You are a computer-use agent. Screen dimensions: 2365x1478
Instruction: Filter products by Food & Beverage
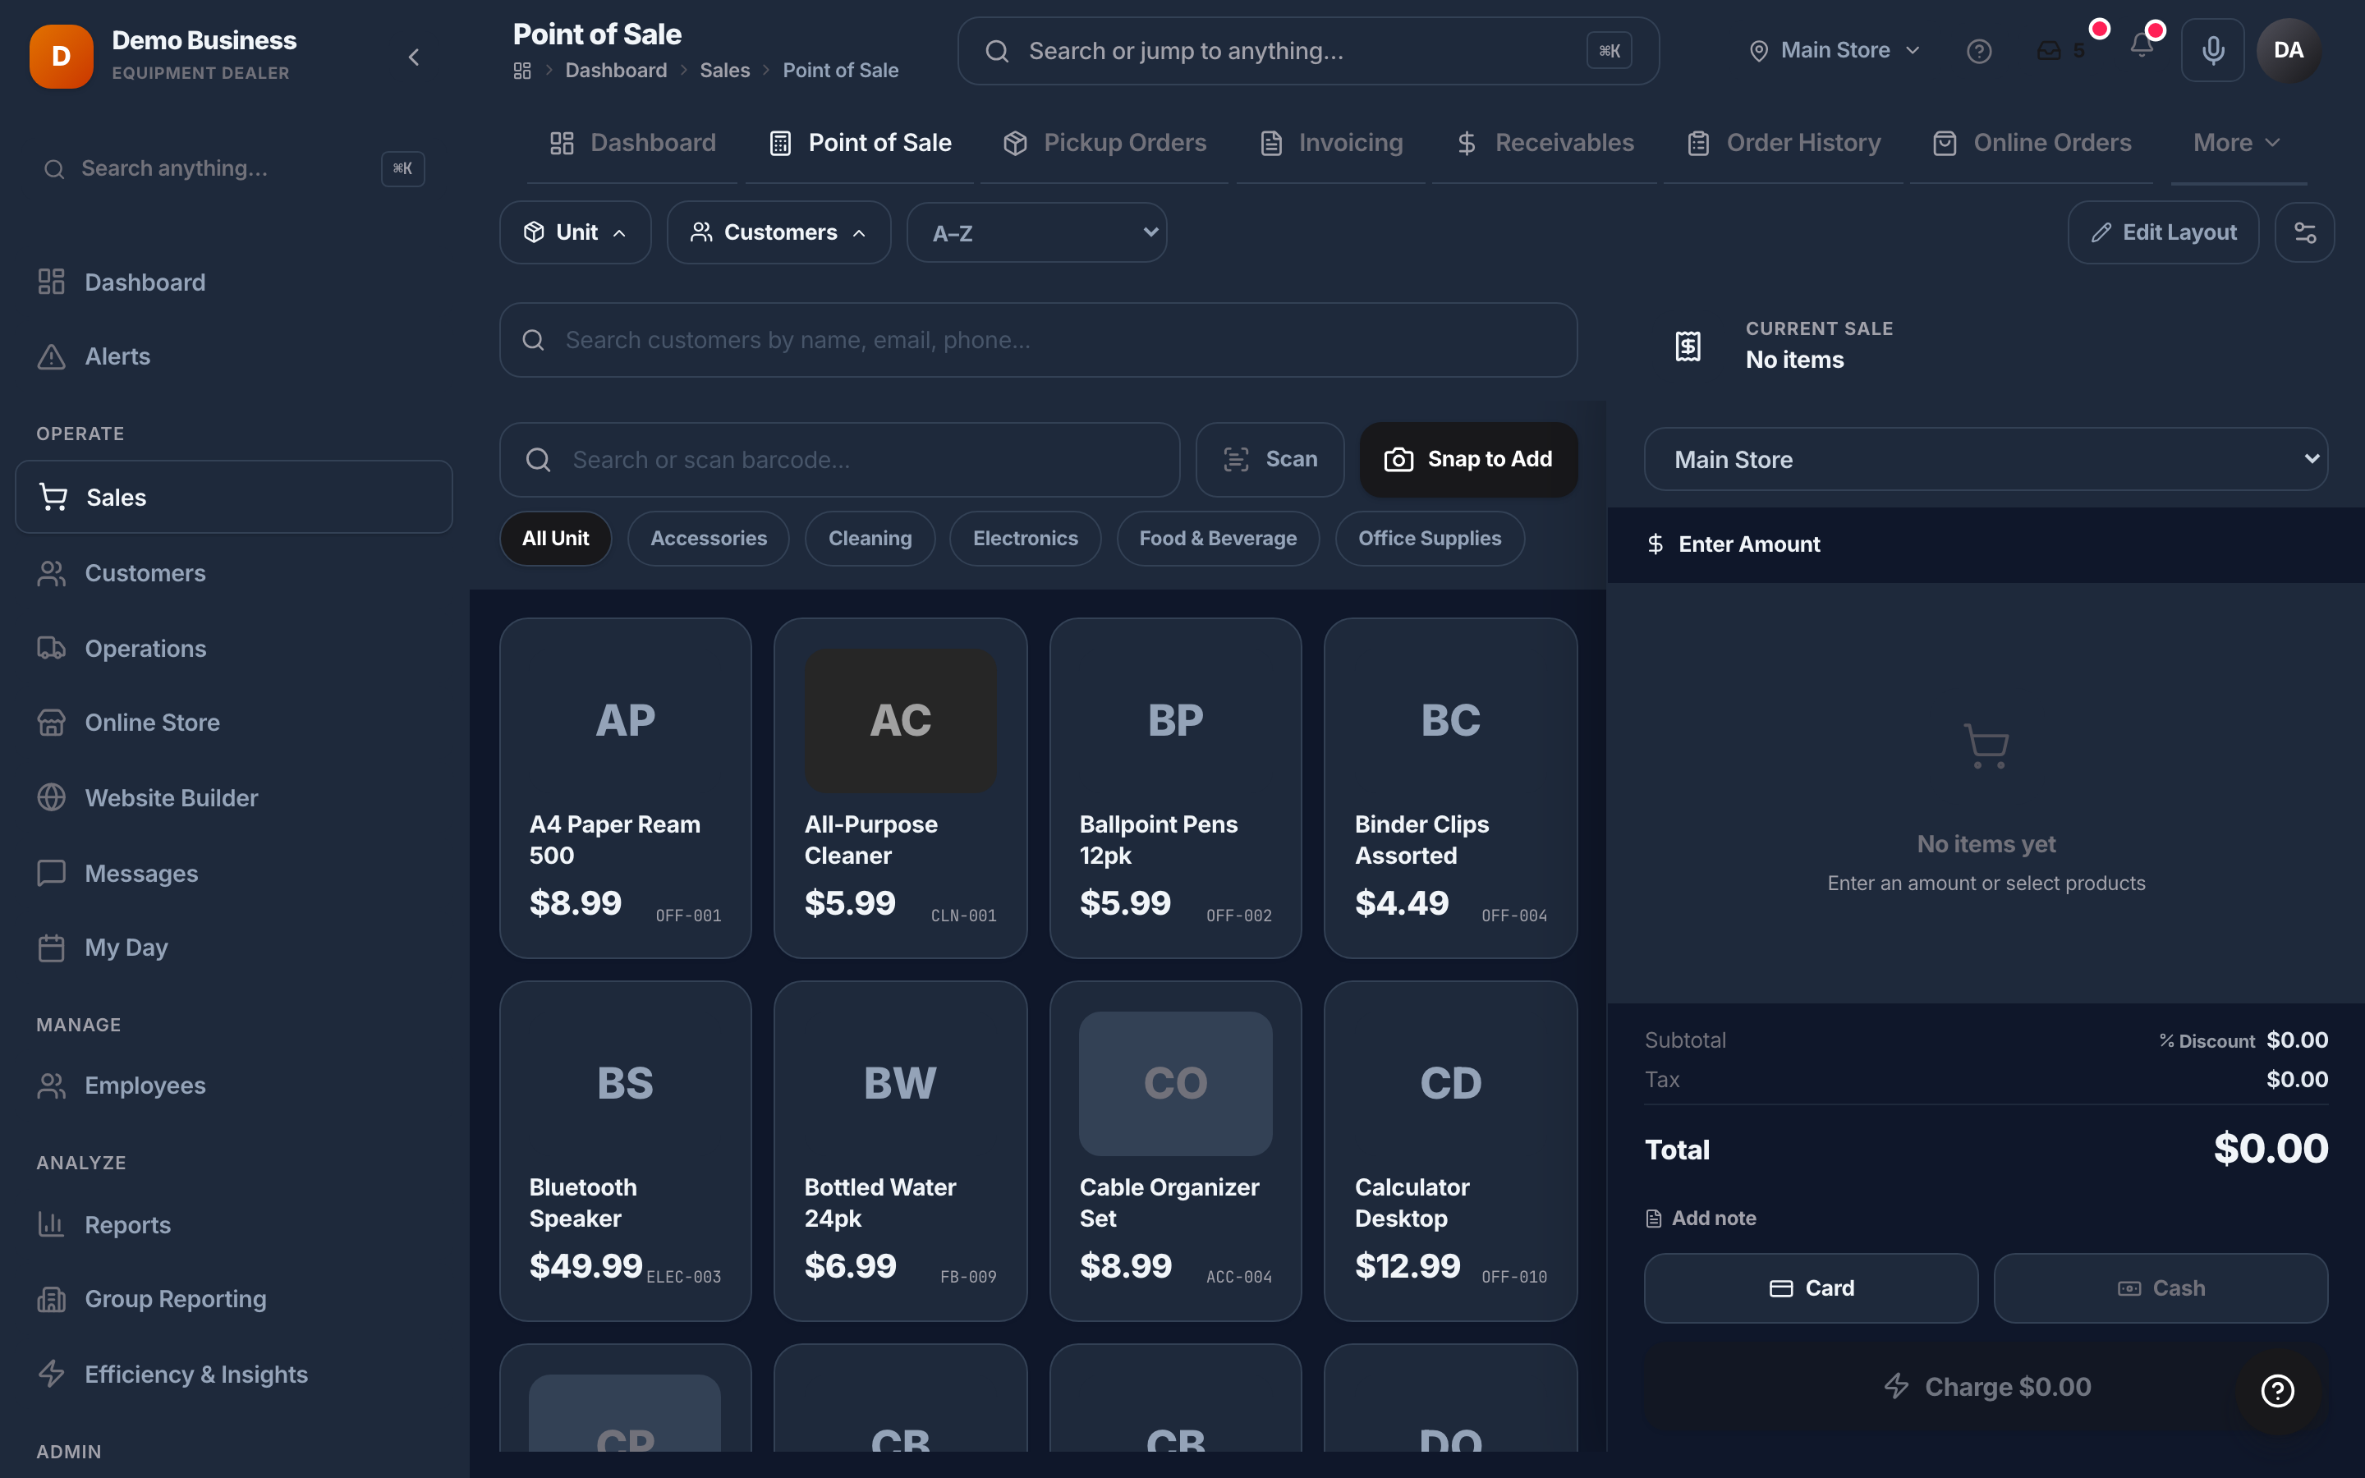tap(1218, 539)
